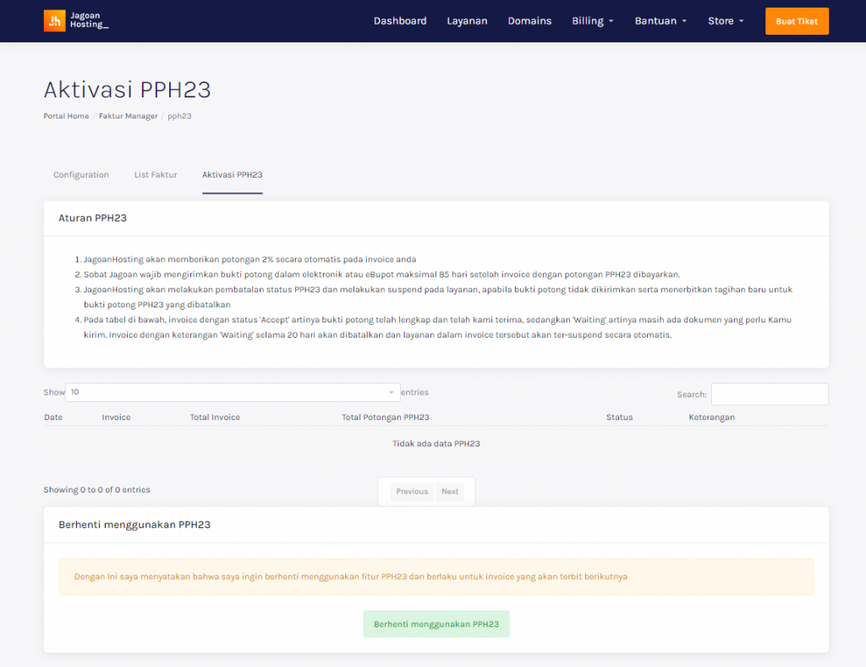Viewport: 866px width, 667px height.
Task: Focus the table Search input field
Action: tap(769, 394)
